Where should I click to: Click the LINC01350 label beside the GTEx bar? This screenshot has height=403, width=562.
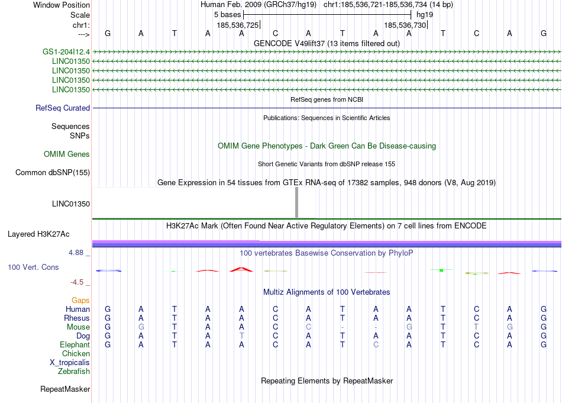pyautogui.click(x=71, y=204)
